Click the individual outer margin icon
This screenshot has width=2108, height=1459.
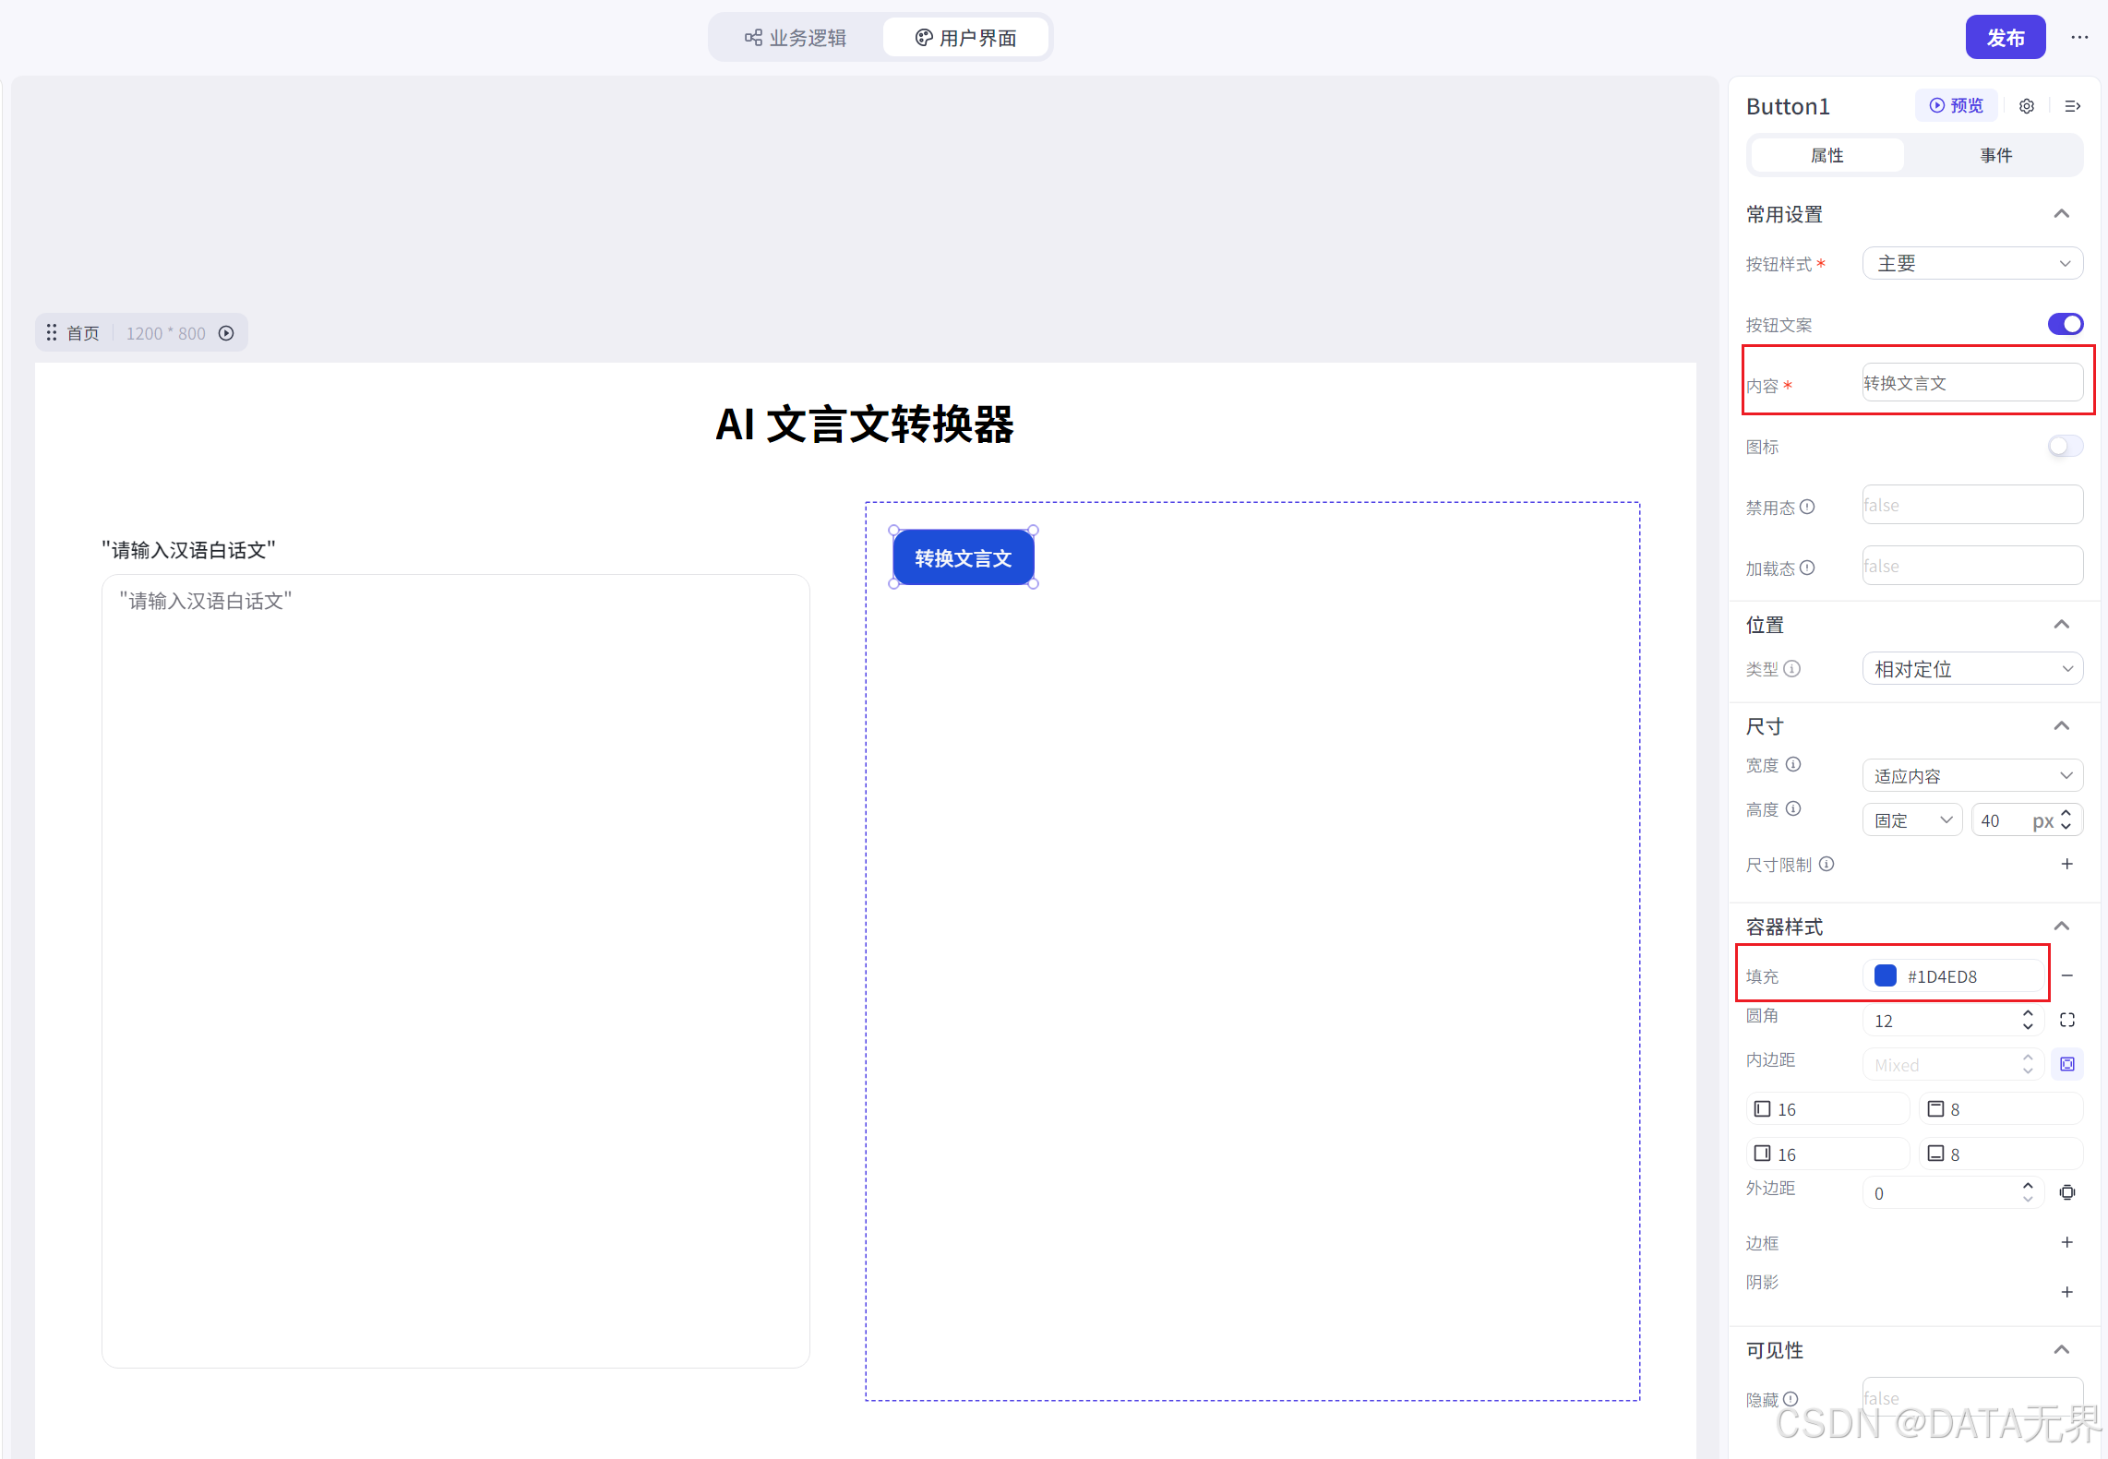point(2067,1192)
